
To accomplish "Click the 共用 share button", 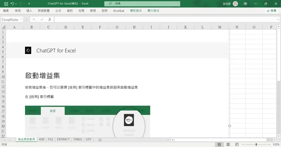I will coord(272,11).
